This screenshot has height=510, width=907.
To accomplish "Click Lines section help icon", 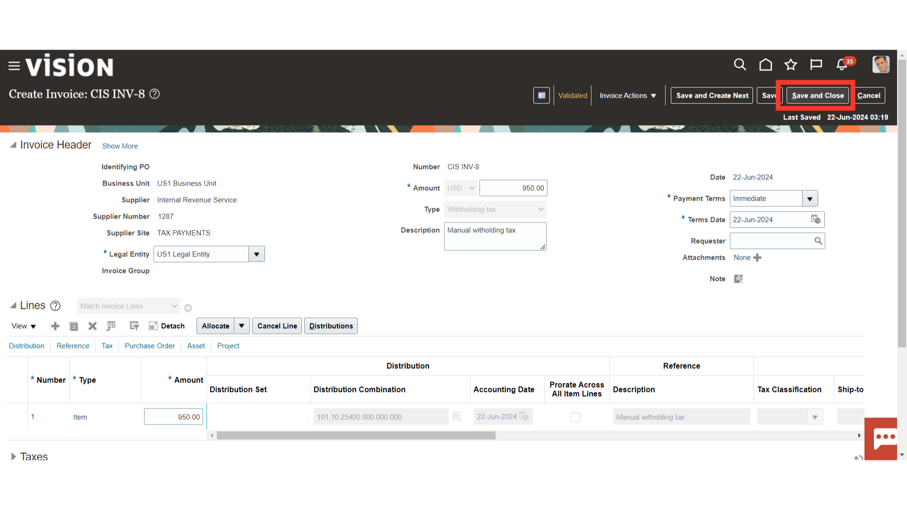I will (x=55, y=306).
